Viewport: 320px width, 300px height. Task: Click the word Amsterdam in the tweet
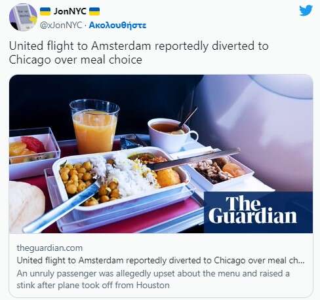coord(121,46)
